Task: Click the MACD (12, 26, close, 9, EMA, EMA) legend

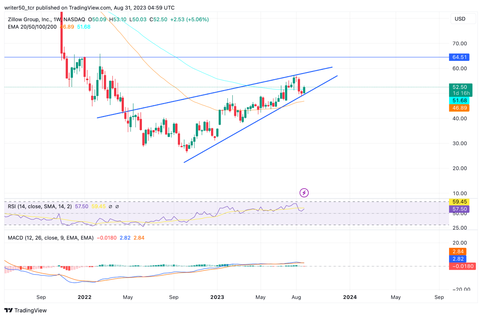Action: [x=51, y=238]
